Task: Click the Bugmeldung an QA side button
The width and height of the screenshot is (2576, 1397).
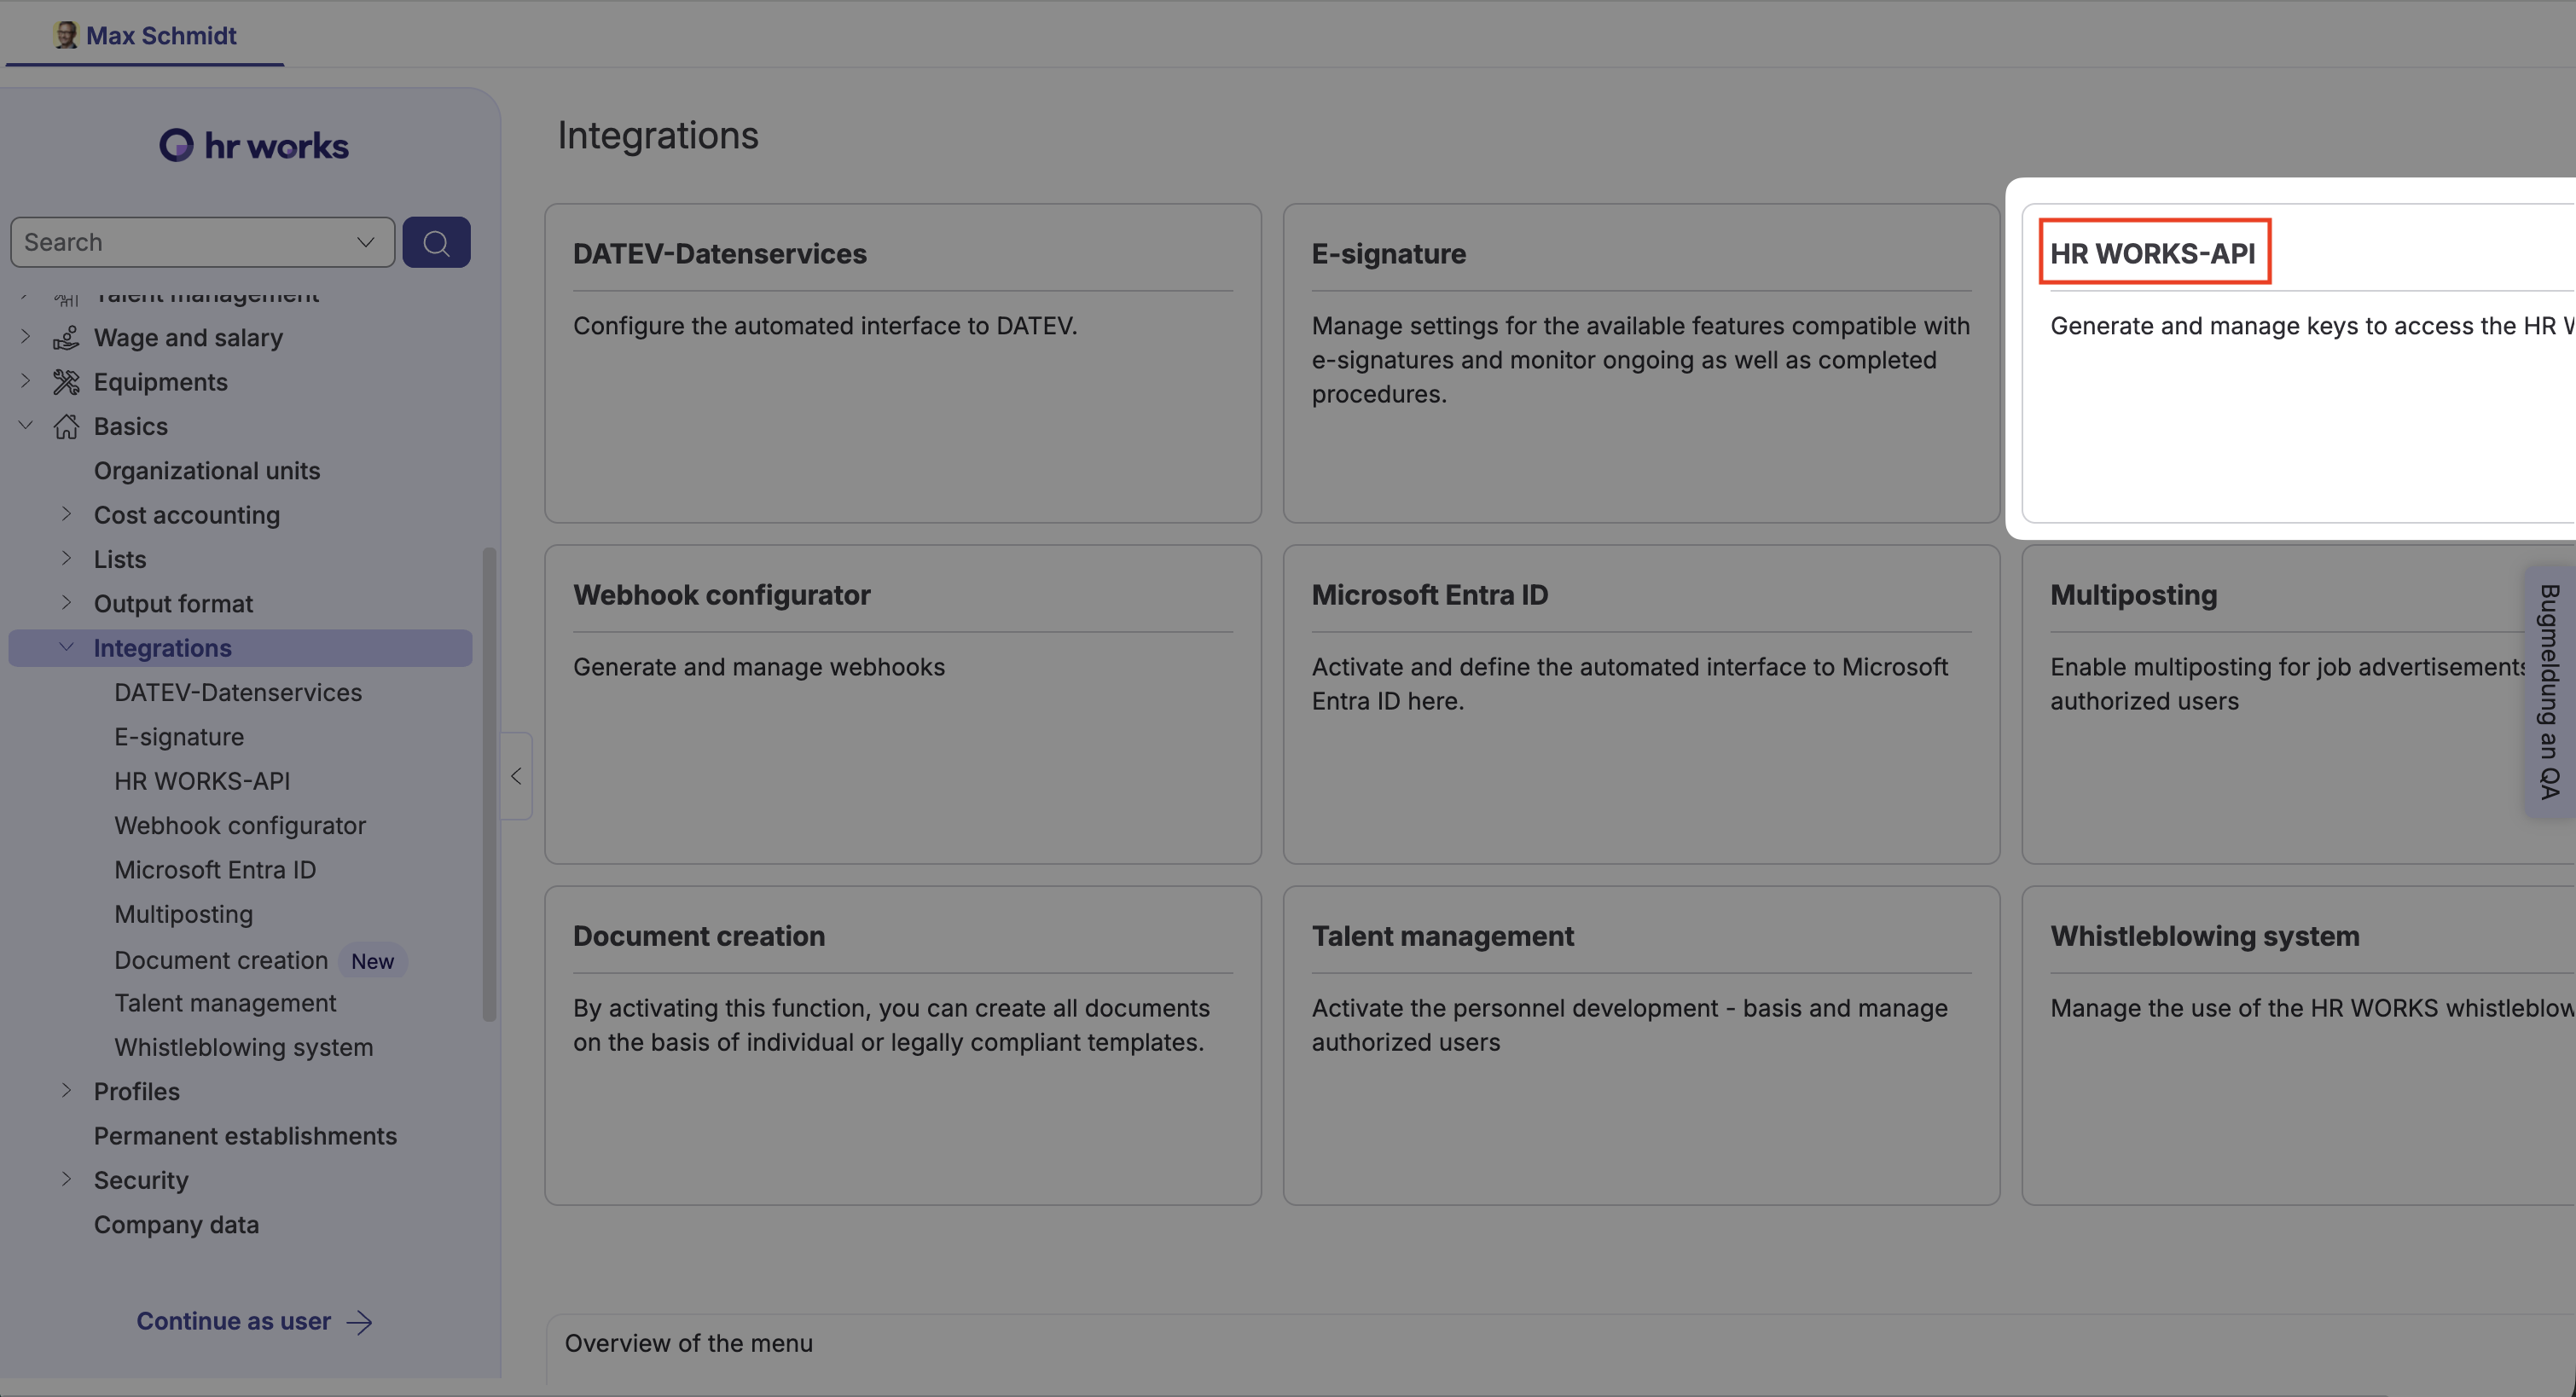Action: [2549, 691]
